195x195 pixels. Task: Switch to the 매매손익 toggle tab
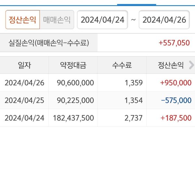tap(57, 20)
